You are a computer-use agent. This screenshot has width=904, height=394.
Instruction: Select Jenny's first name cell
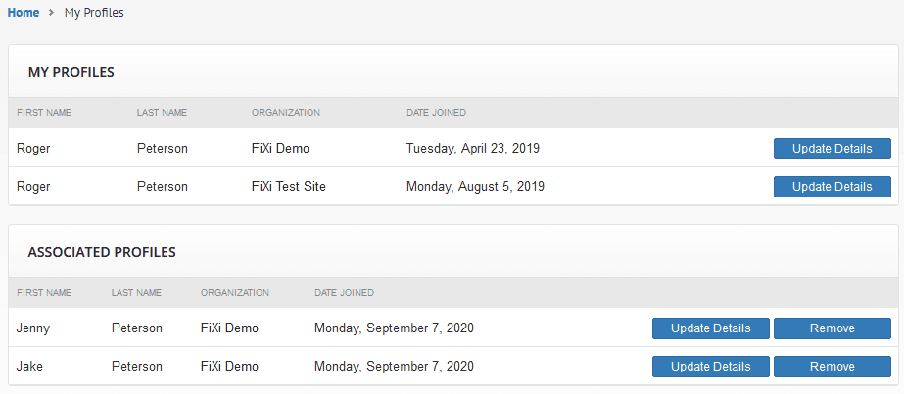click(x=33, y=328)
